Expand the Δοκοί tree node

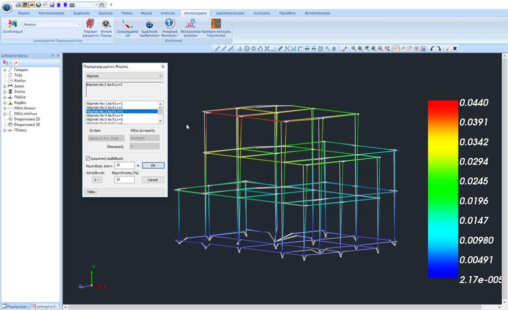(x=4, y=86)
